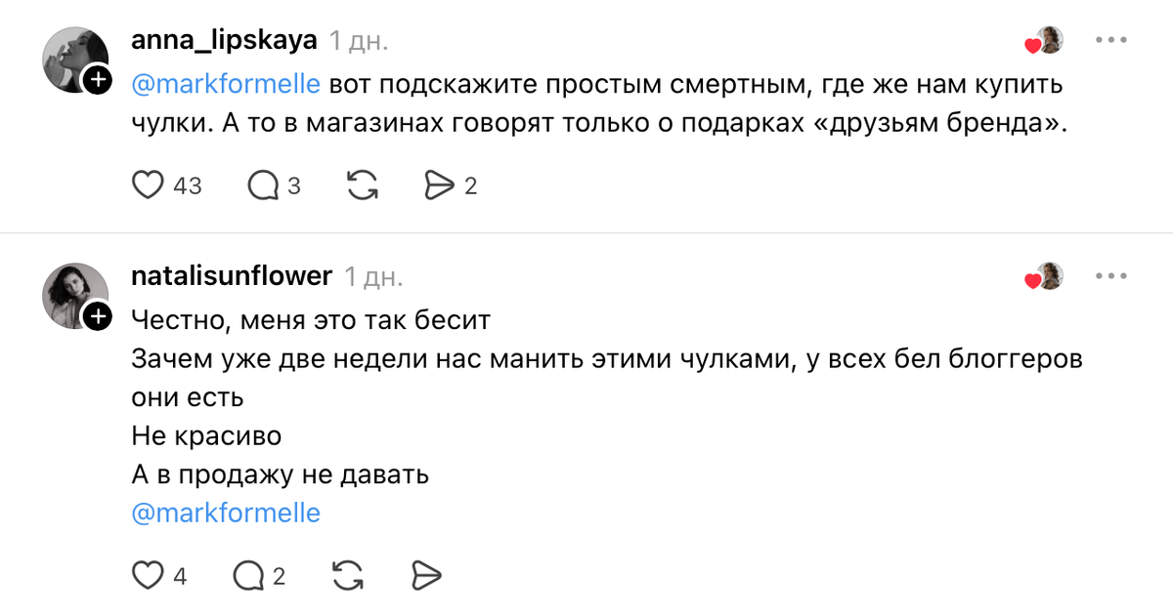Click @markformelle mention in anna_lipskaya's post
This screenshot has width=1173, height=615.
pos(226,84)
